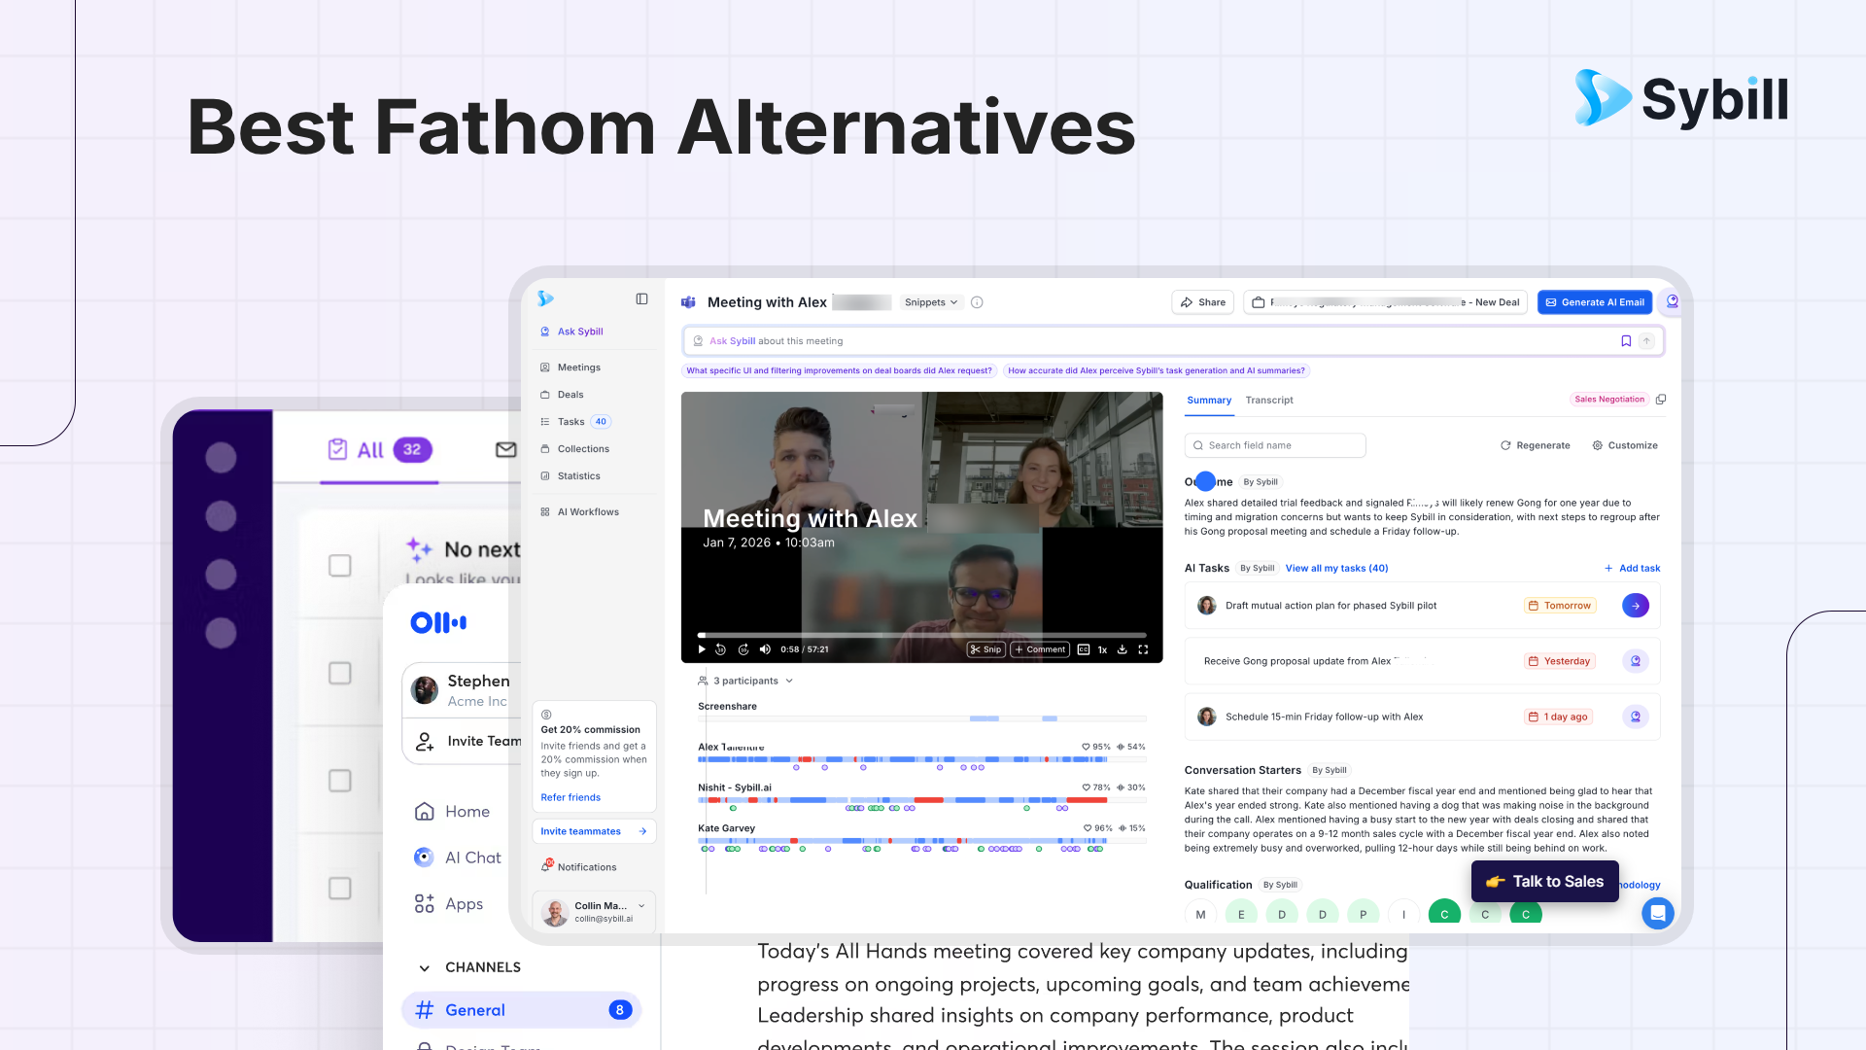Click Talk to Sales button
Image resolution: width=1866 pixels, height=1050 pixels.
coord(1545,882)
